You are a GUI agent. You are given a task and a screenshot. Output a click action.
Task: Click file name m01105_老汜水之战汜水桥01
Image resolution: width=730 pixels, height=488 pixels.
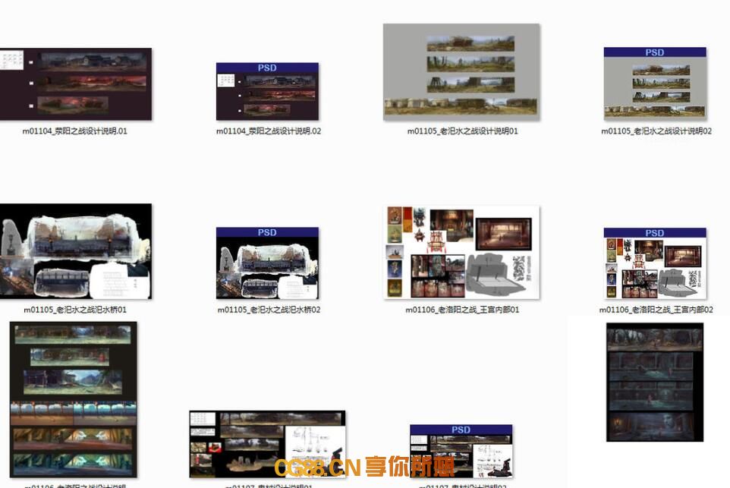(x=75, y=310)
